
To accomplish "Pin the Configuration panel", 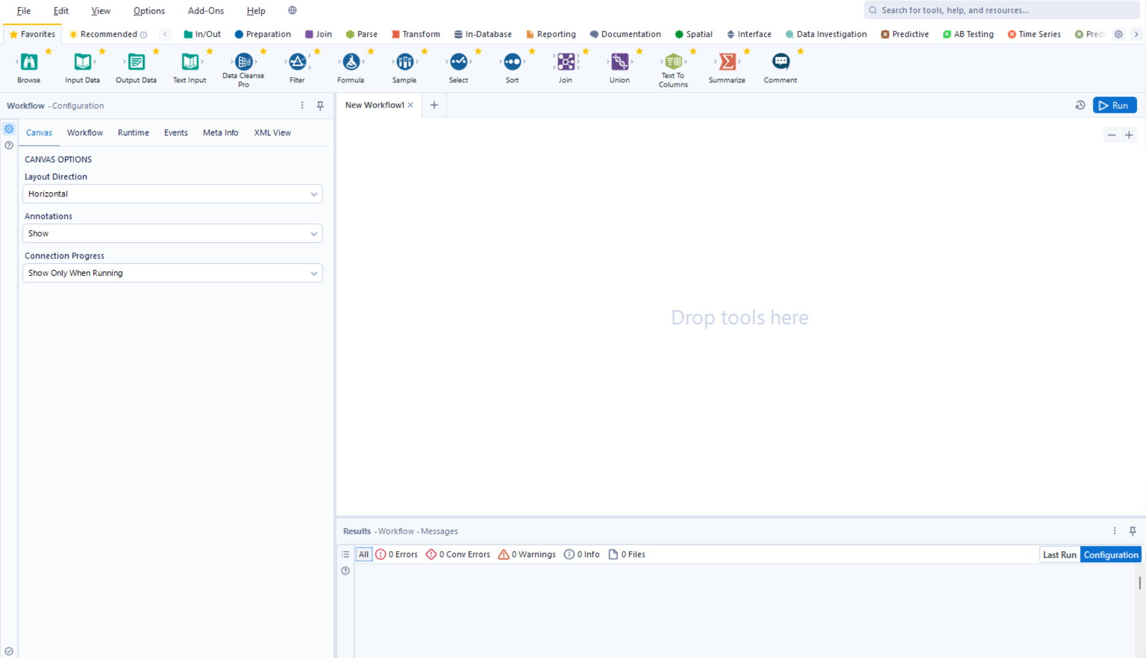I will (321, 106).
